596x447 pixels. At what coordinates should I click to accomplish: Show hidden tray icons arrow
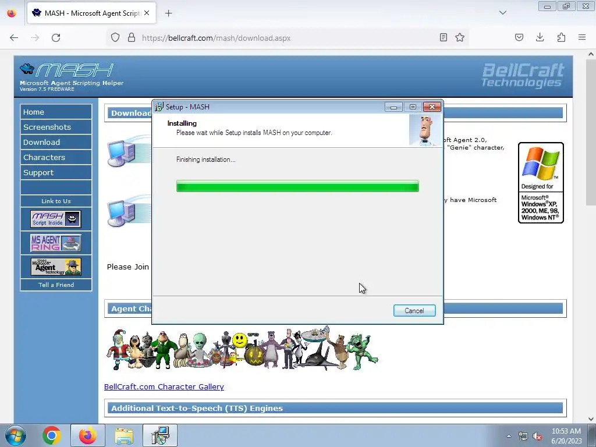[x=509, y=436]
